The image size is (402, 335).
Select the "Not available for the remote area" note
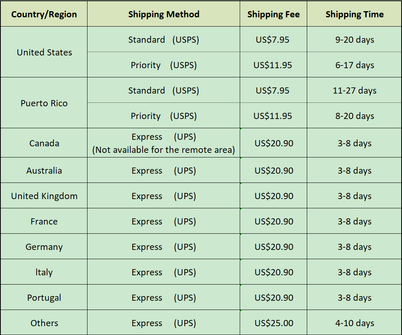click(x=163, y=150)
